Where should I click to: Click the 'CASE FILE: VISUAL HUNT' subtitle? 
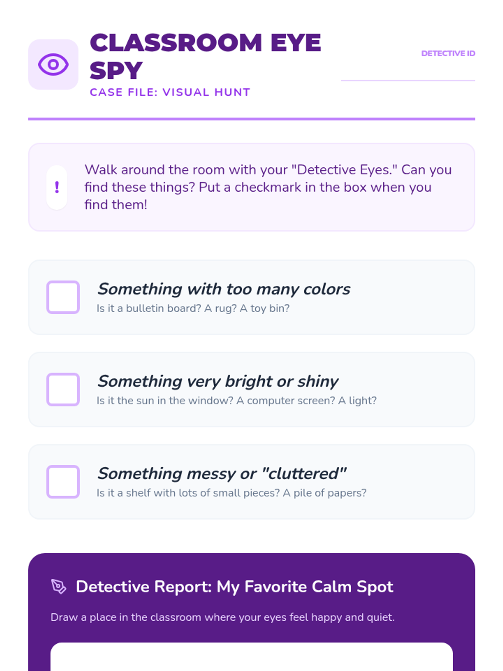point(170,92)
